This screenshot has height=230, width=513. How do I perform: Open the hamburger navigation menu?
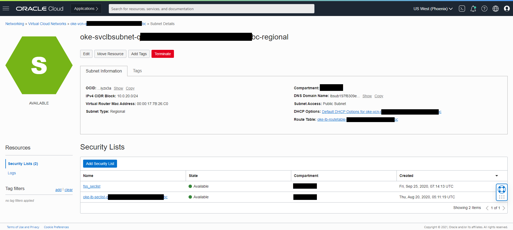6,9
